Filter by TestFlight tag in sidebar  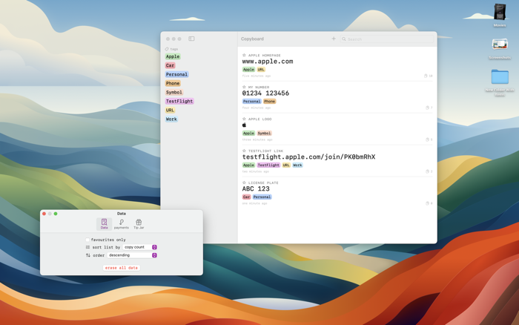point(179,101)
